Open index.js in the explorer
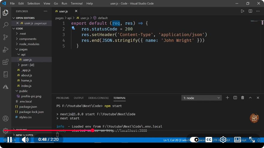This screenshot has height=148, width=264. 26,86
